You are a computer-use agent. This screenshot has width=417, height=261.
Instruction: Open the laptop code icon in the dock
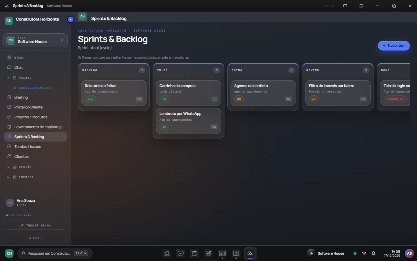236,253
